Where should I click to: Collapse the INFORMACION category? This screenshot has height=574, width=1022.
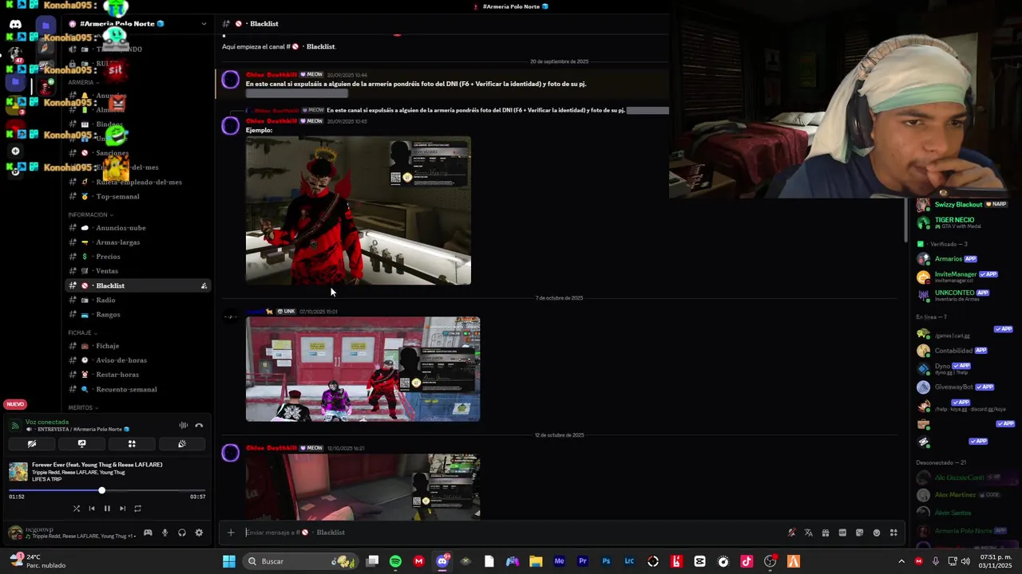89,214
